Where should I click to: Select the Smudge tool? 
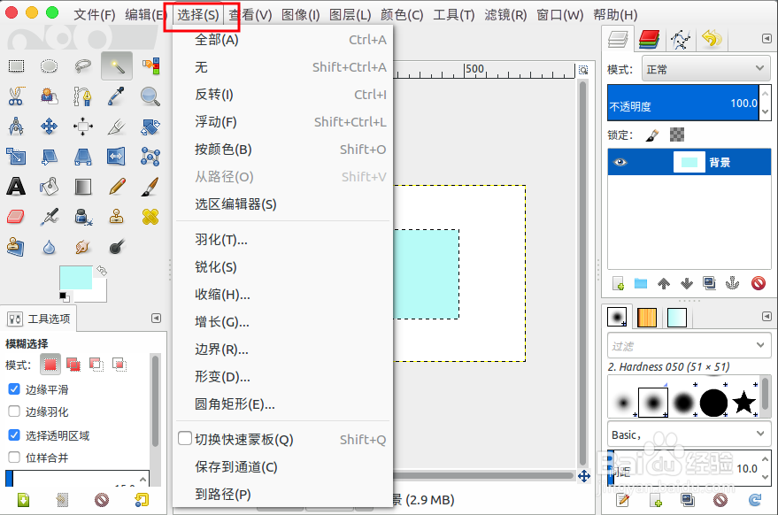pyautogui.click(x=83, y=247)
